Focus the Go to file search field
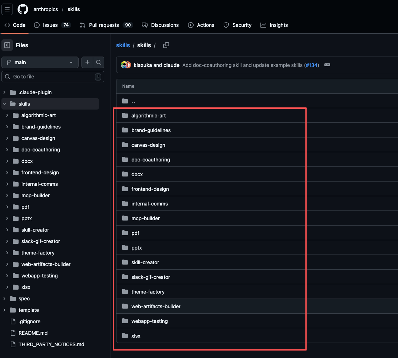This screenshot has width=398, height=358. click(53, 77)
